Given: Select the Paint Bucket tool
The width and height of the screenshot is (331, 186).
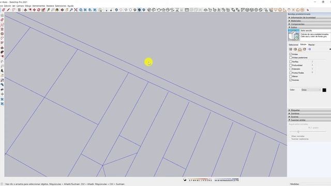Looking at the screenshot, I should point(57,10).
